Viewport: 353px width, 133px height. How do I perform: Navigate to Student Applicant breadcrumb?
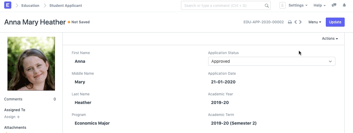tap(66, 5)
